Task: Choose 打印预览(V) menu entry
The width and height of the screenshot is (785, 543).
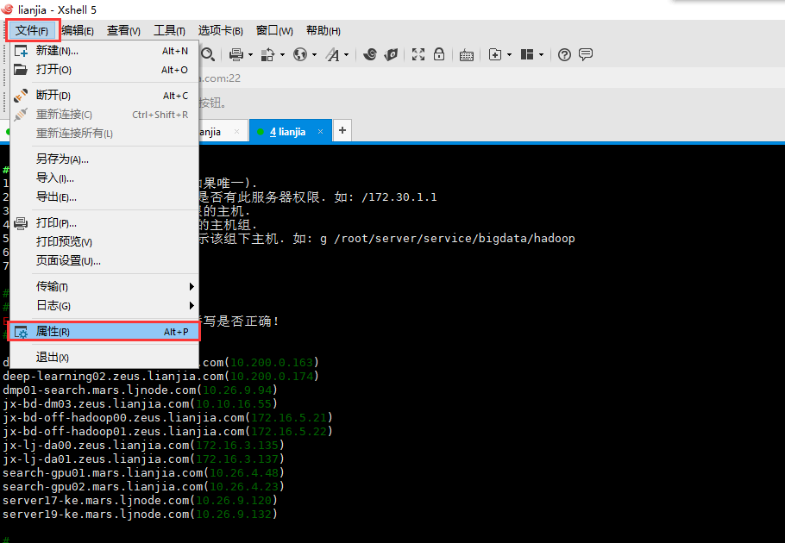Action: pos(104,242)
